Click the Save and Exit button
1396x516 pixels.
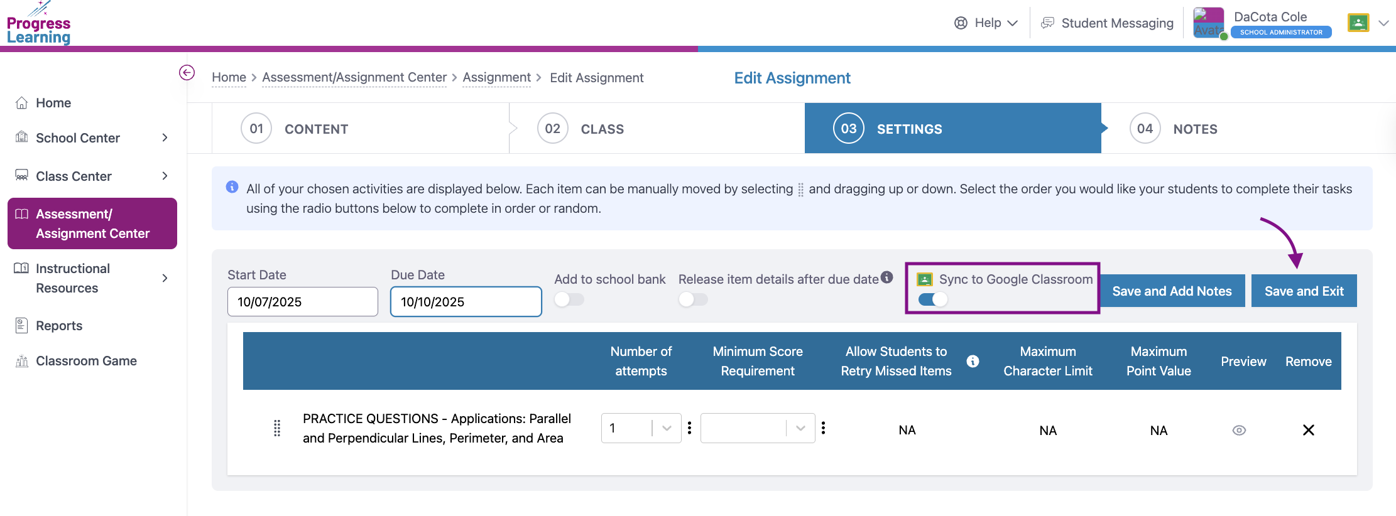pos(1304,291)
